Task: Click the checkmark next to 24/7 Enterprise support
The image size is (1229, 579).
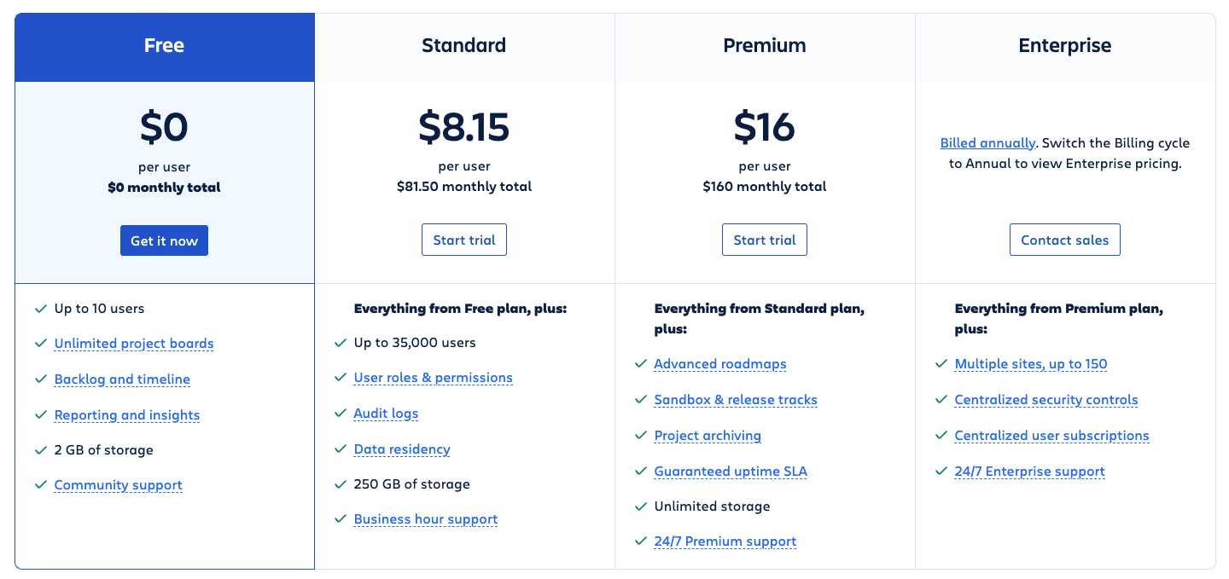Action: tap(941, 471)
